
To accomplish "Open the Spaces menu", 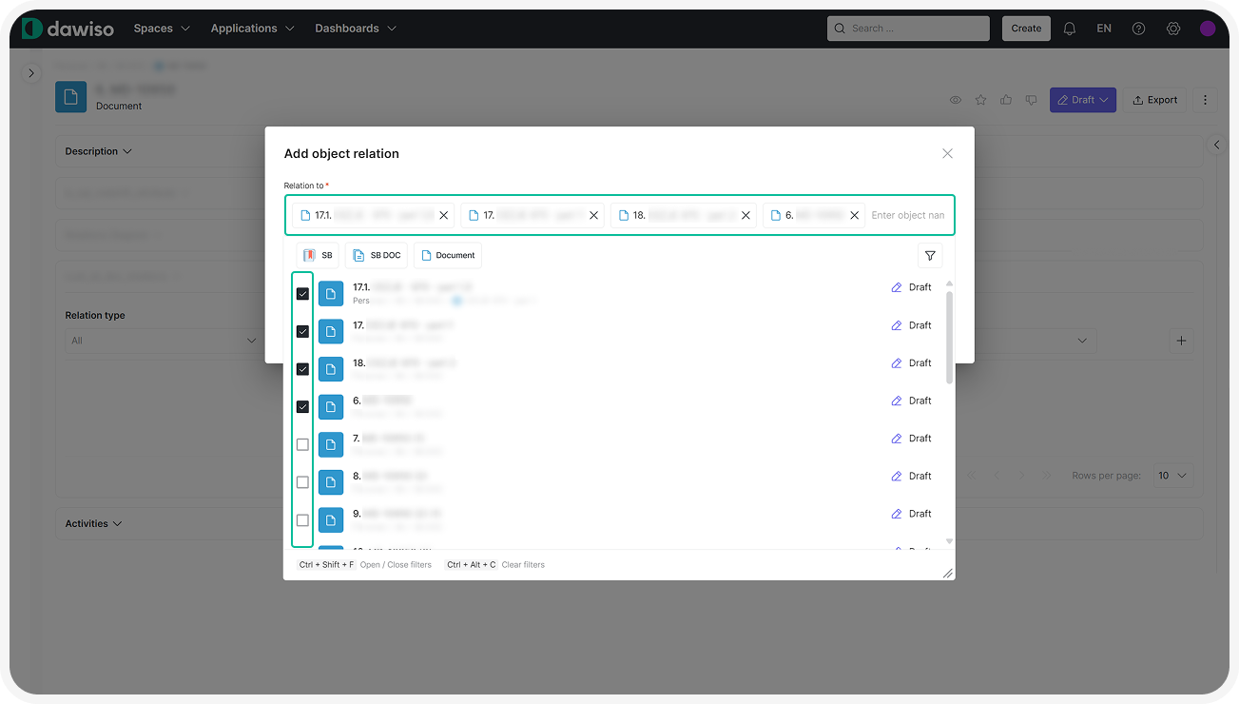I will coord(162,29).
